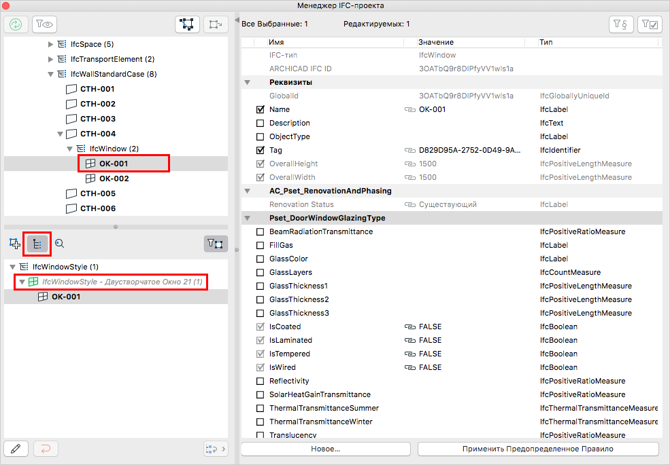Collapse the AC_Pset_RenovationAndPhasing section

[x=248, y=191]
